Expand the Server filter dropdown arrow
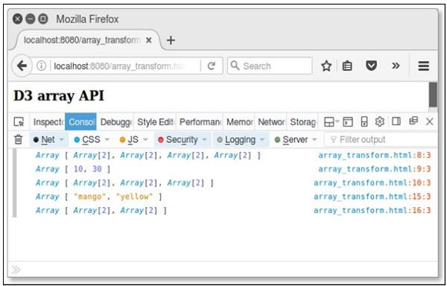This screenshot has height=286, width=447. pos(314,139)
